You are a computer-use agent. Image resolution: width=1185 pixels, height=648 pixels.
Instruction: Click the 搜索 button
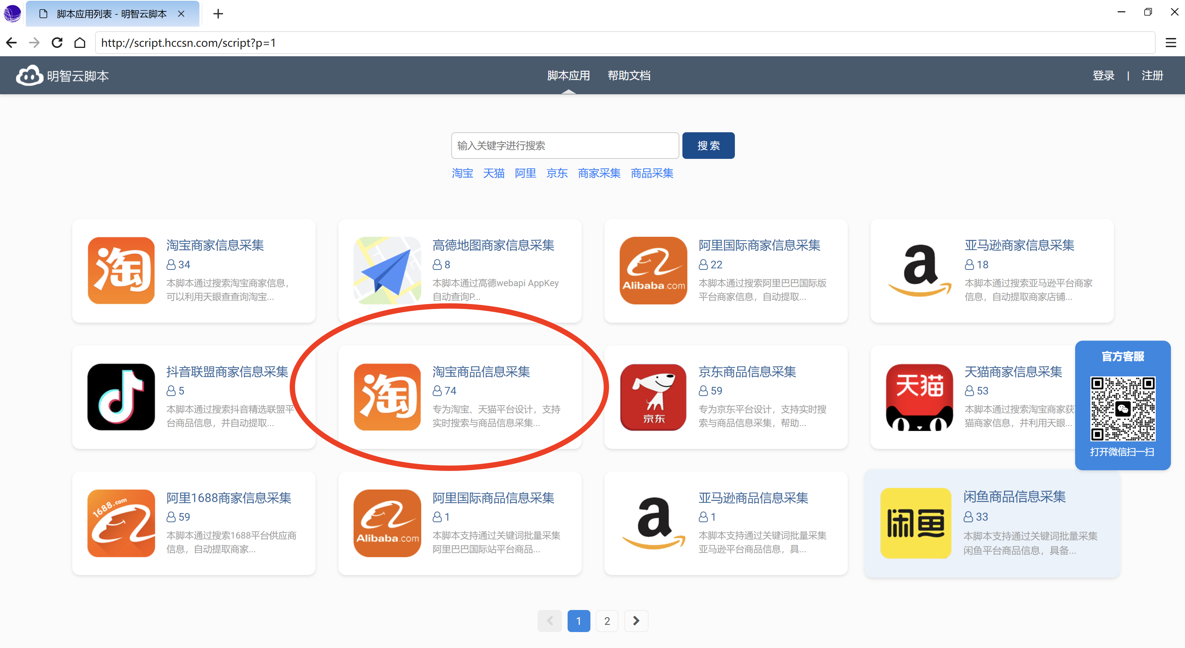708,146
